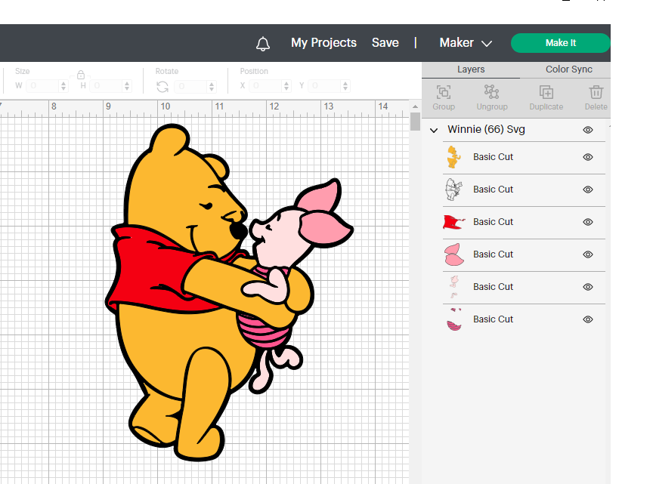The image size is (653, 484).
Task: Hide the yellow Pooh body Basic Cut layer
Action: pyautogui.click(x=587, y=157)
